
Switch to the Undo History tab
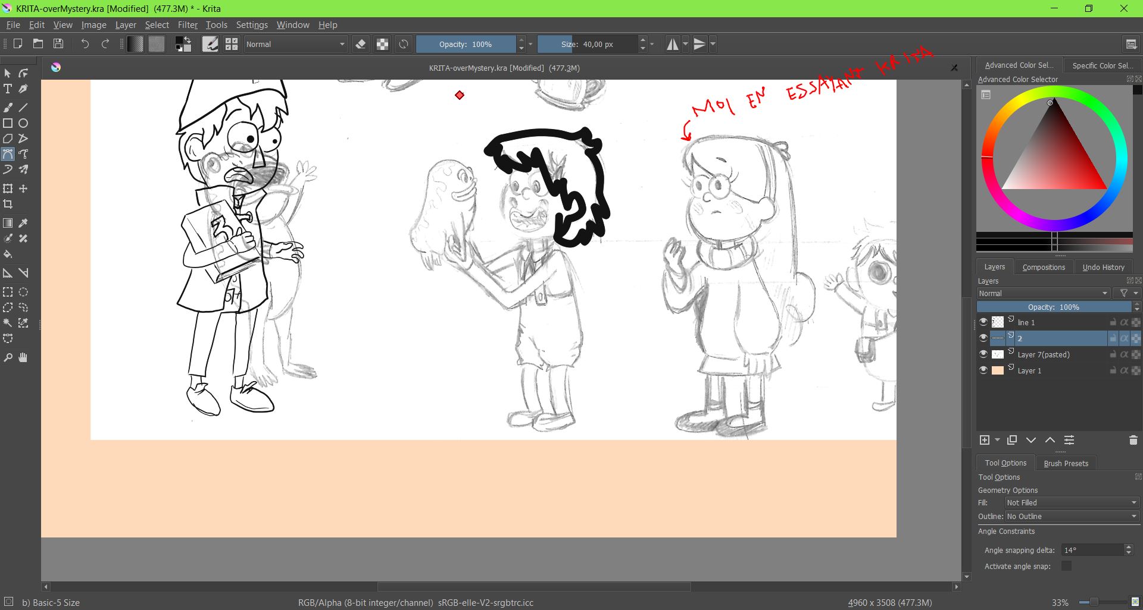click(1103, 267)
